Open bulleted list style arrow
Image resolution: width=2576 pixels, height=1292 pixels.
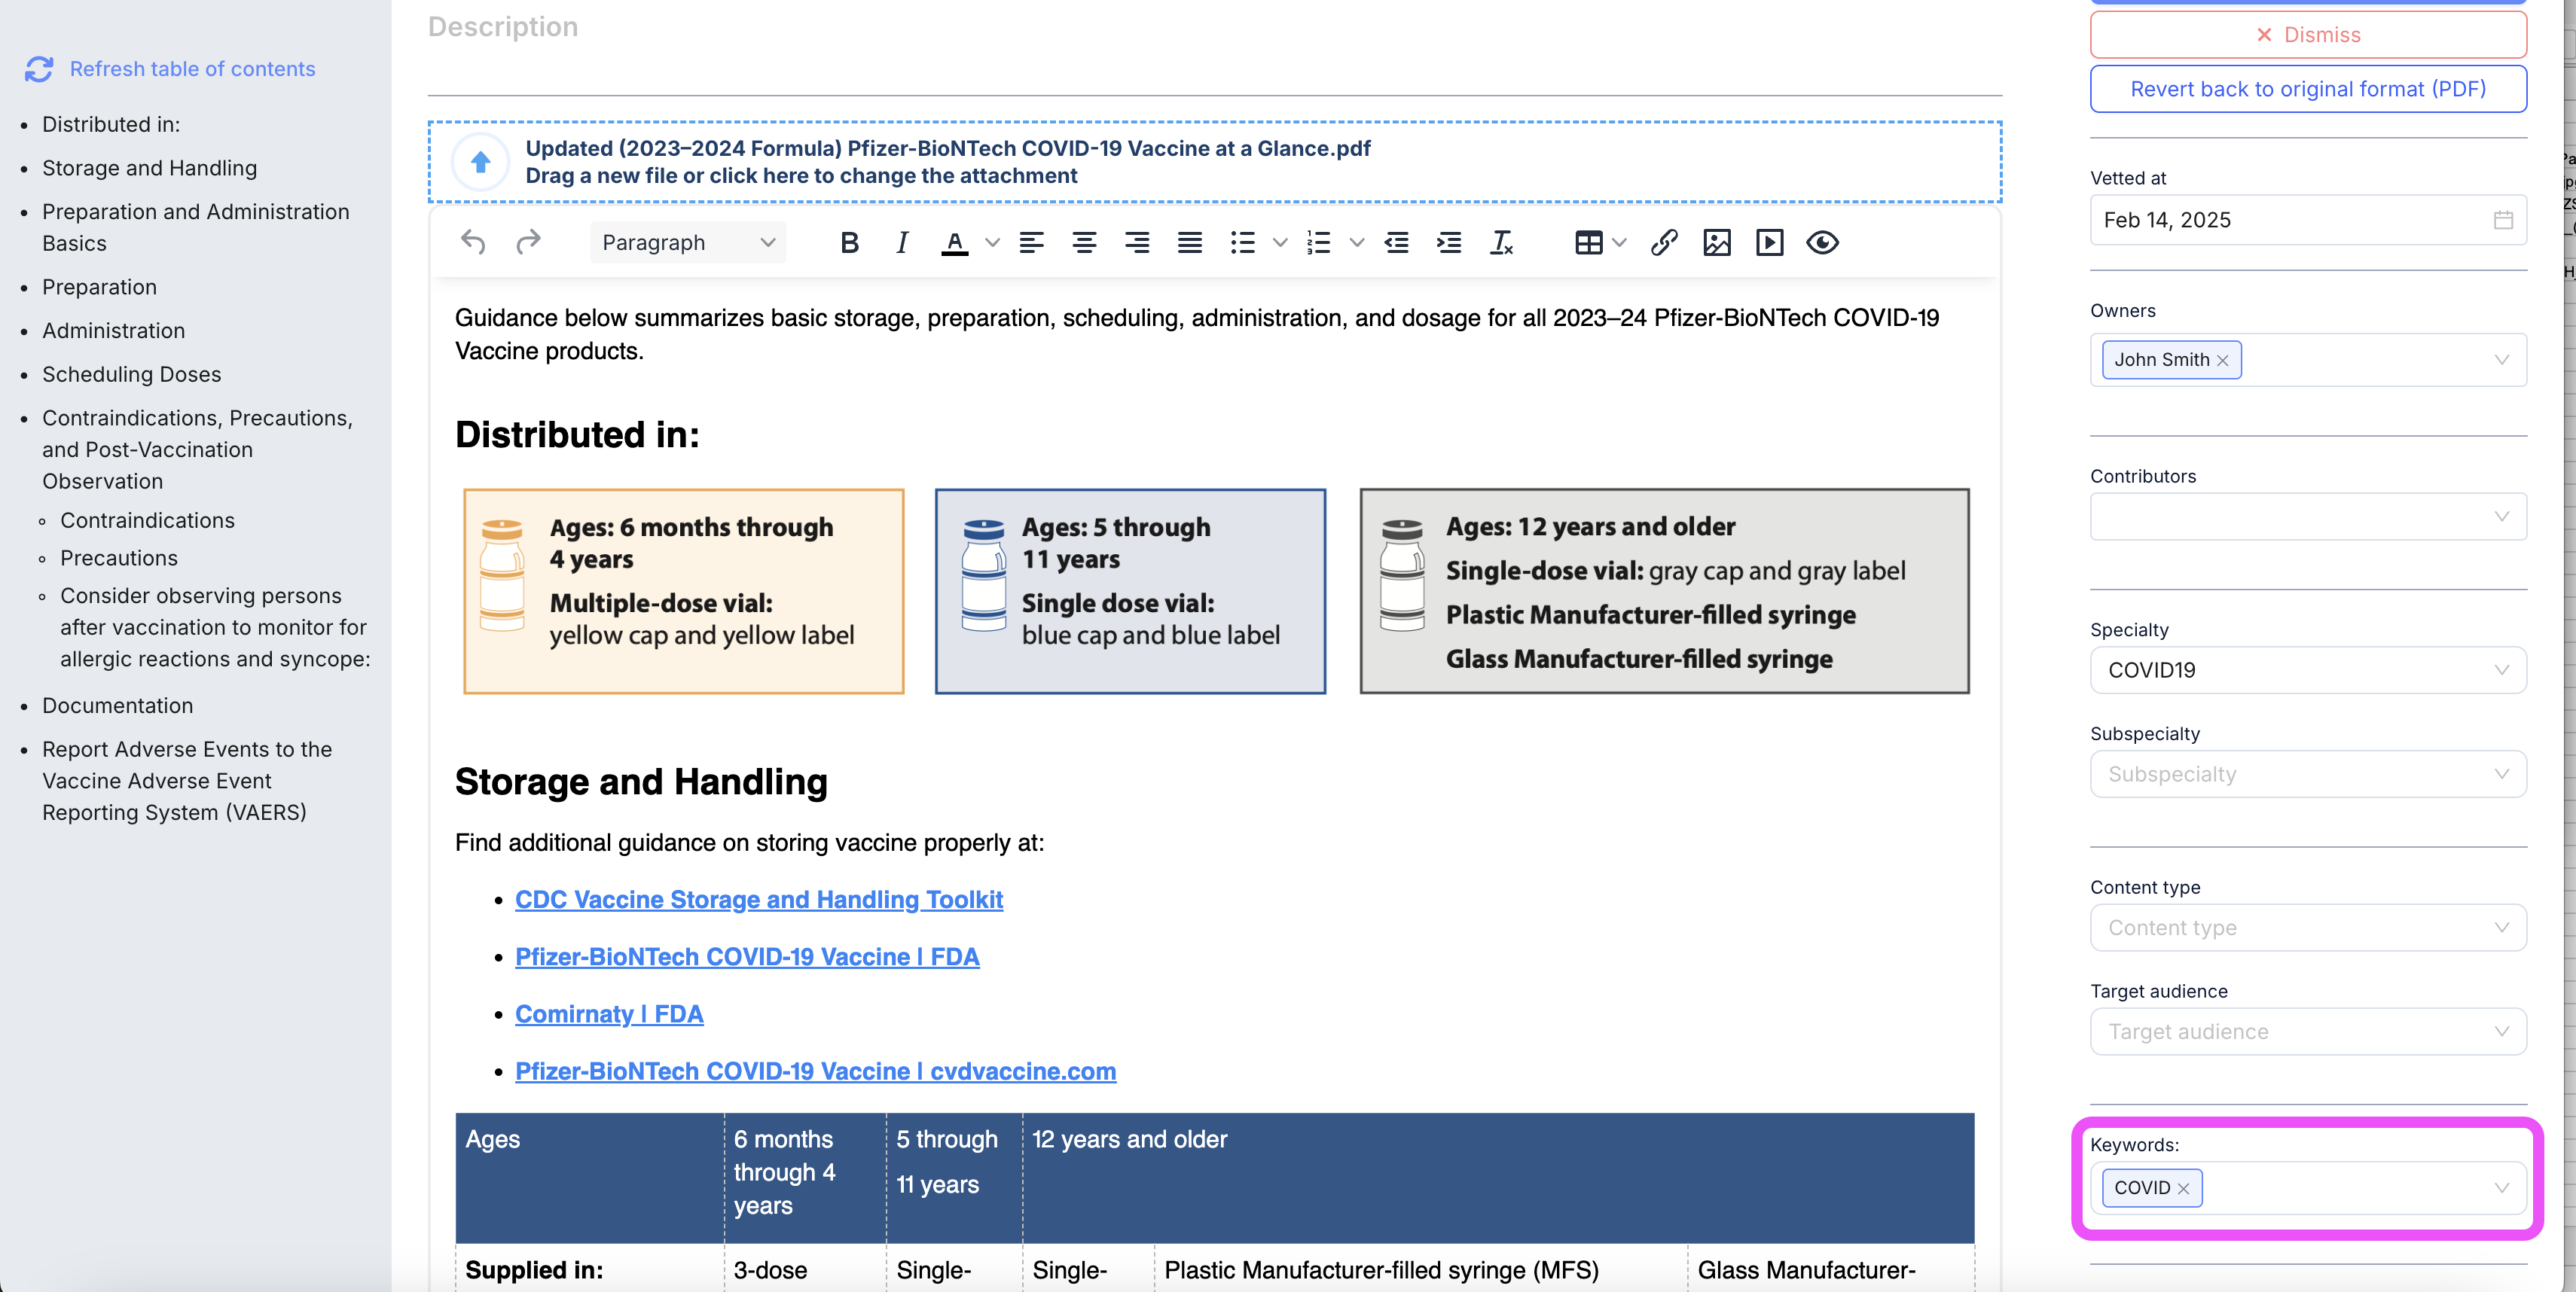1280,242
